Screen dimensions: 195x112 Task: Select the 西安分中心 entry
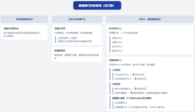point(117,51)
